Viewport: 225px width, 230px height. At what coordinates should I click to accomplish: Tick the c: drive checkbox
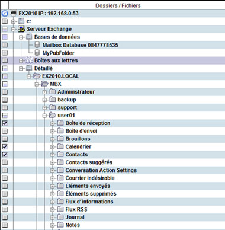[x=5, y=21]
